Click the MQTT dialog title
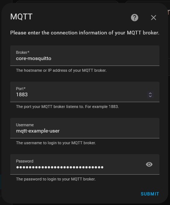The width and height of the screenshot is (170, 205). 22,17
